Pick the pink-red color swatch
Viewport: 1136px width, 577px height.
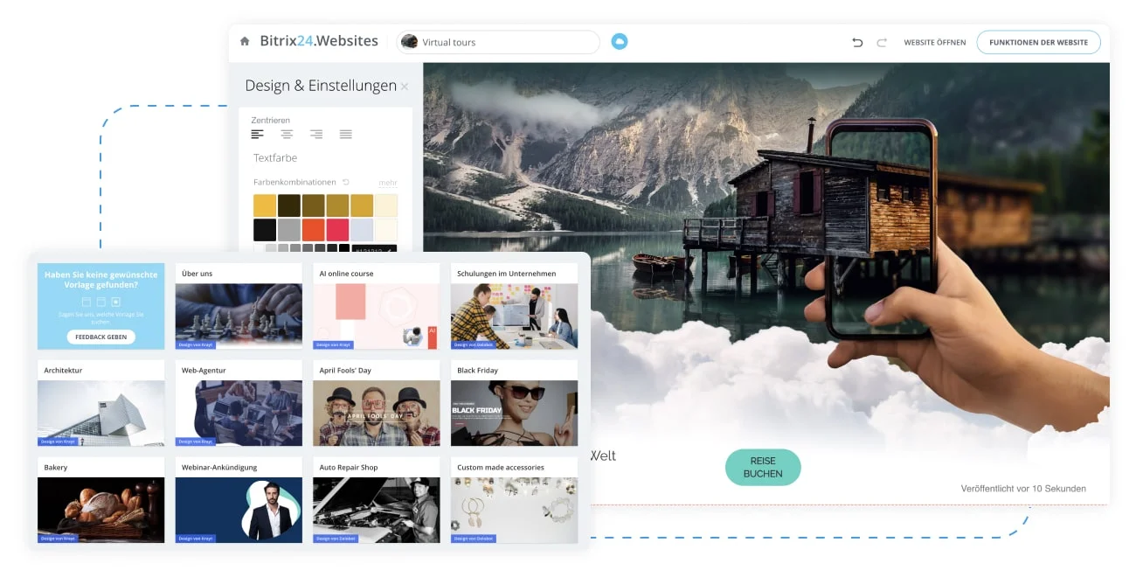pos(337,230)
